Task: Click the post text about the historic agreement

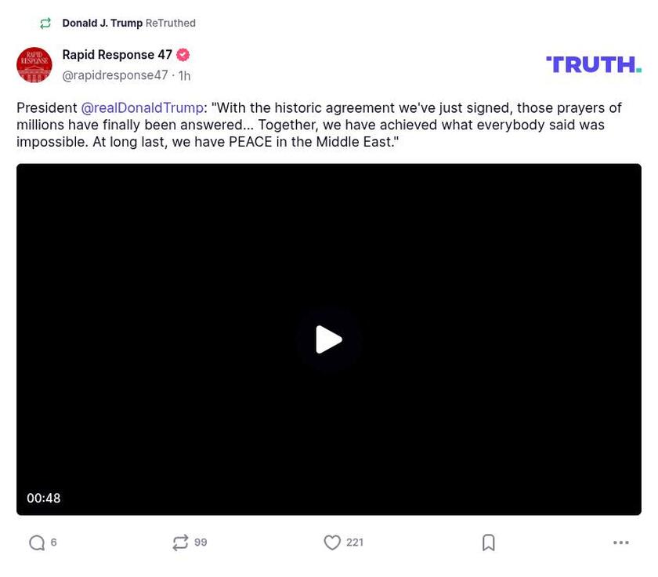Action: [x=313, y=125]
